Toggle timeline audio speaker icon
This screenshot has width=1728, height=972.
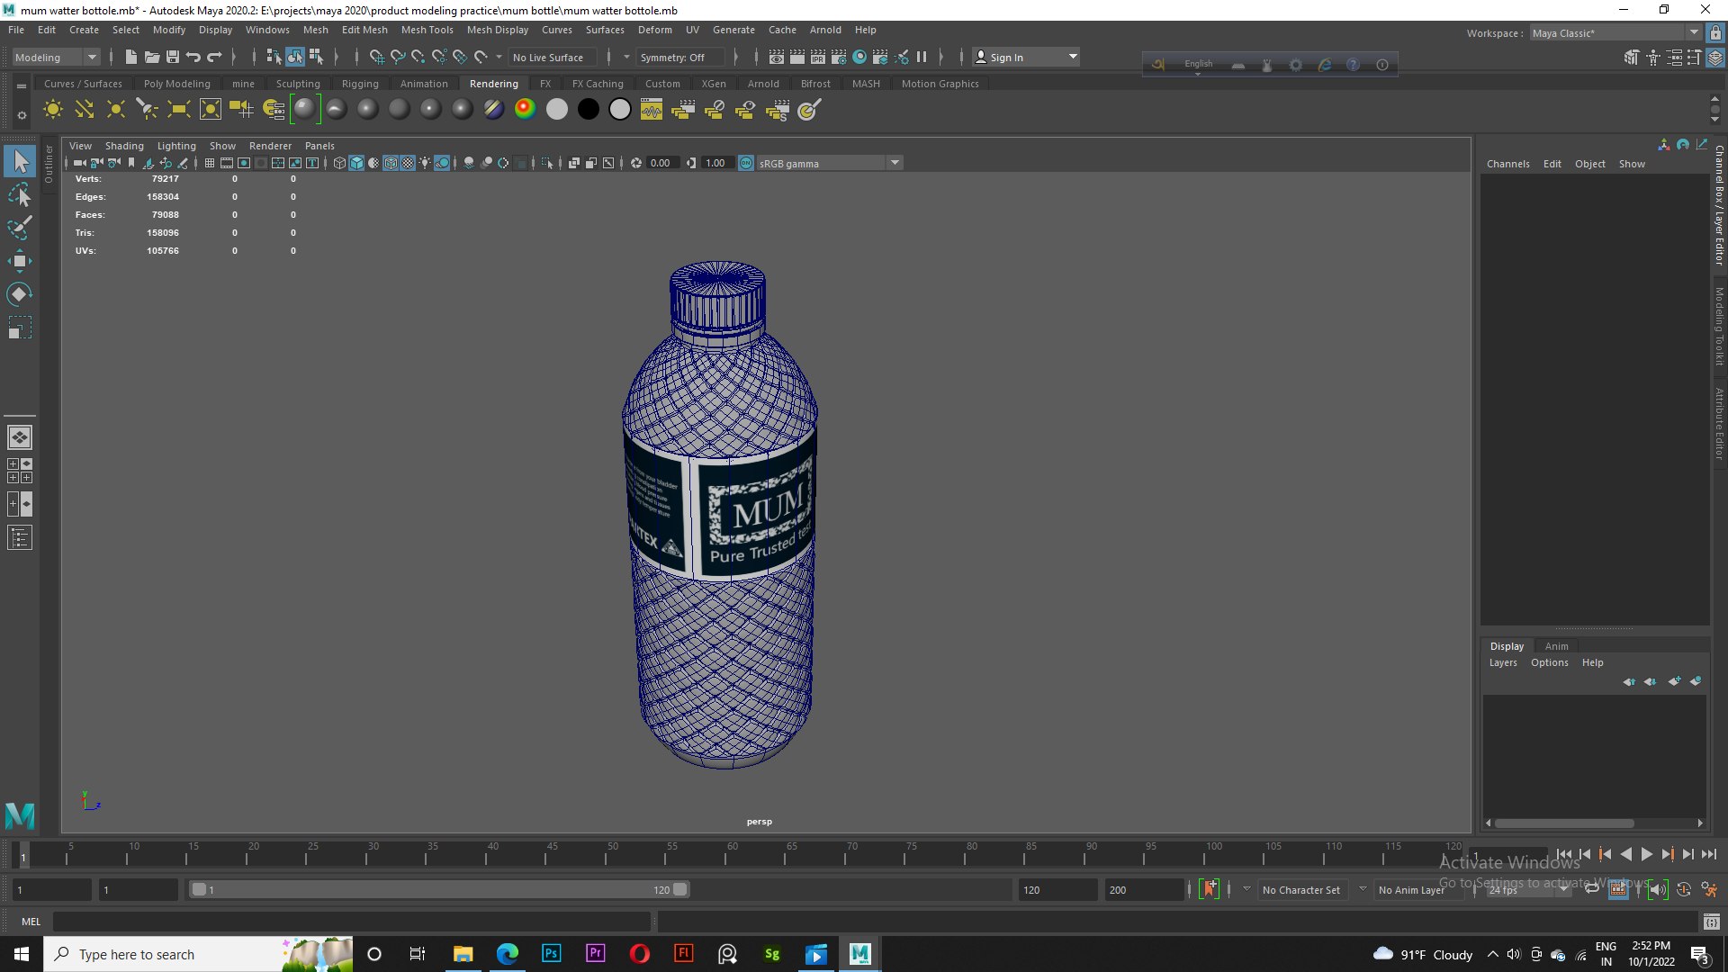1657,889
